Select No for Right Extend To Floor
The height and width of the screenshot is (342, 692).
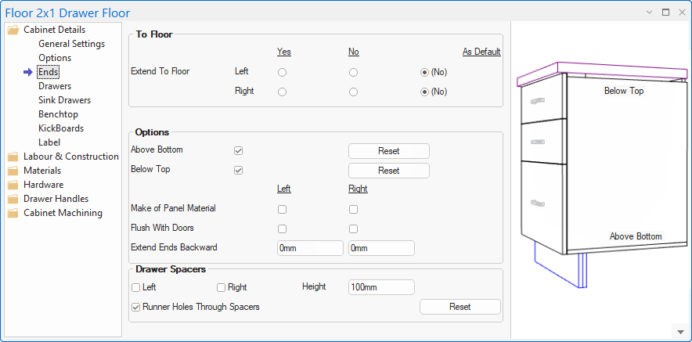(x=354, y=92)
